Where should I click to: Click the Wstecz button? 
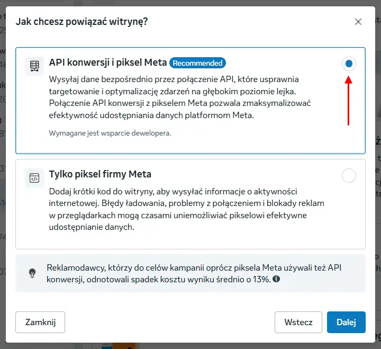298,322
